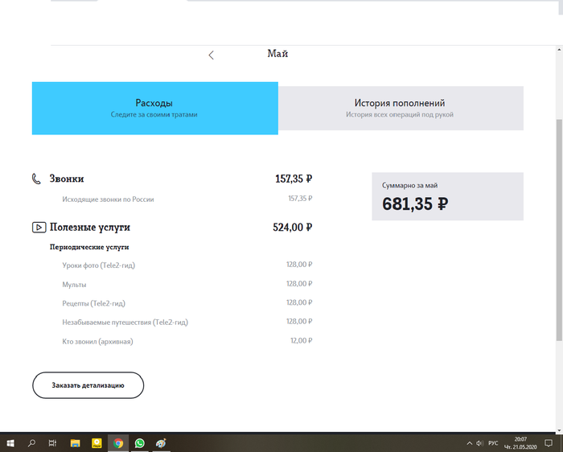
Task: Change input language РУС
Action: coord(493,443)
